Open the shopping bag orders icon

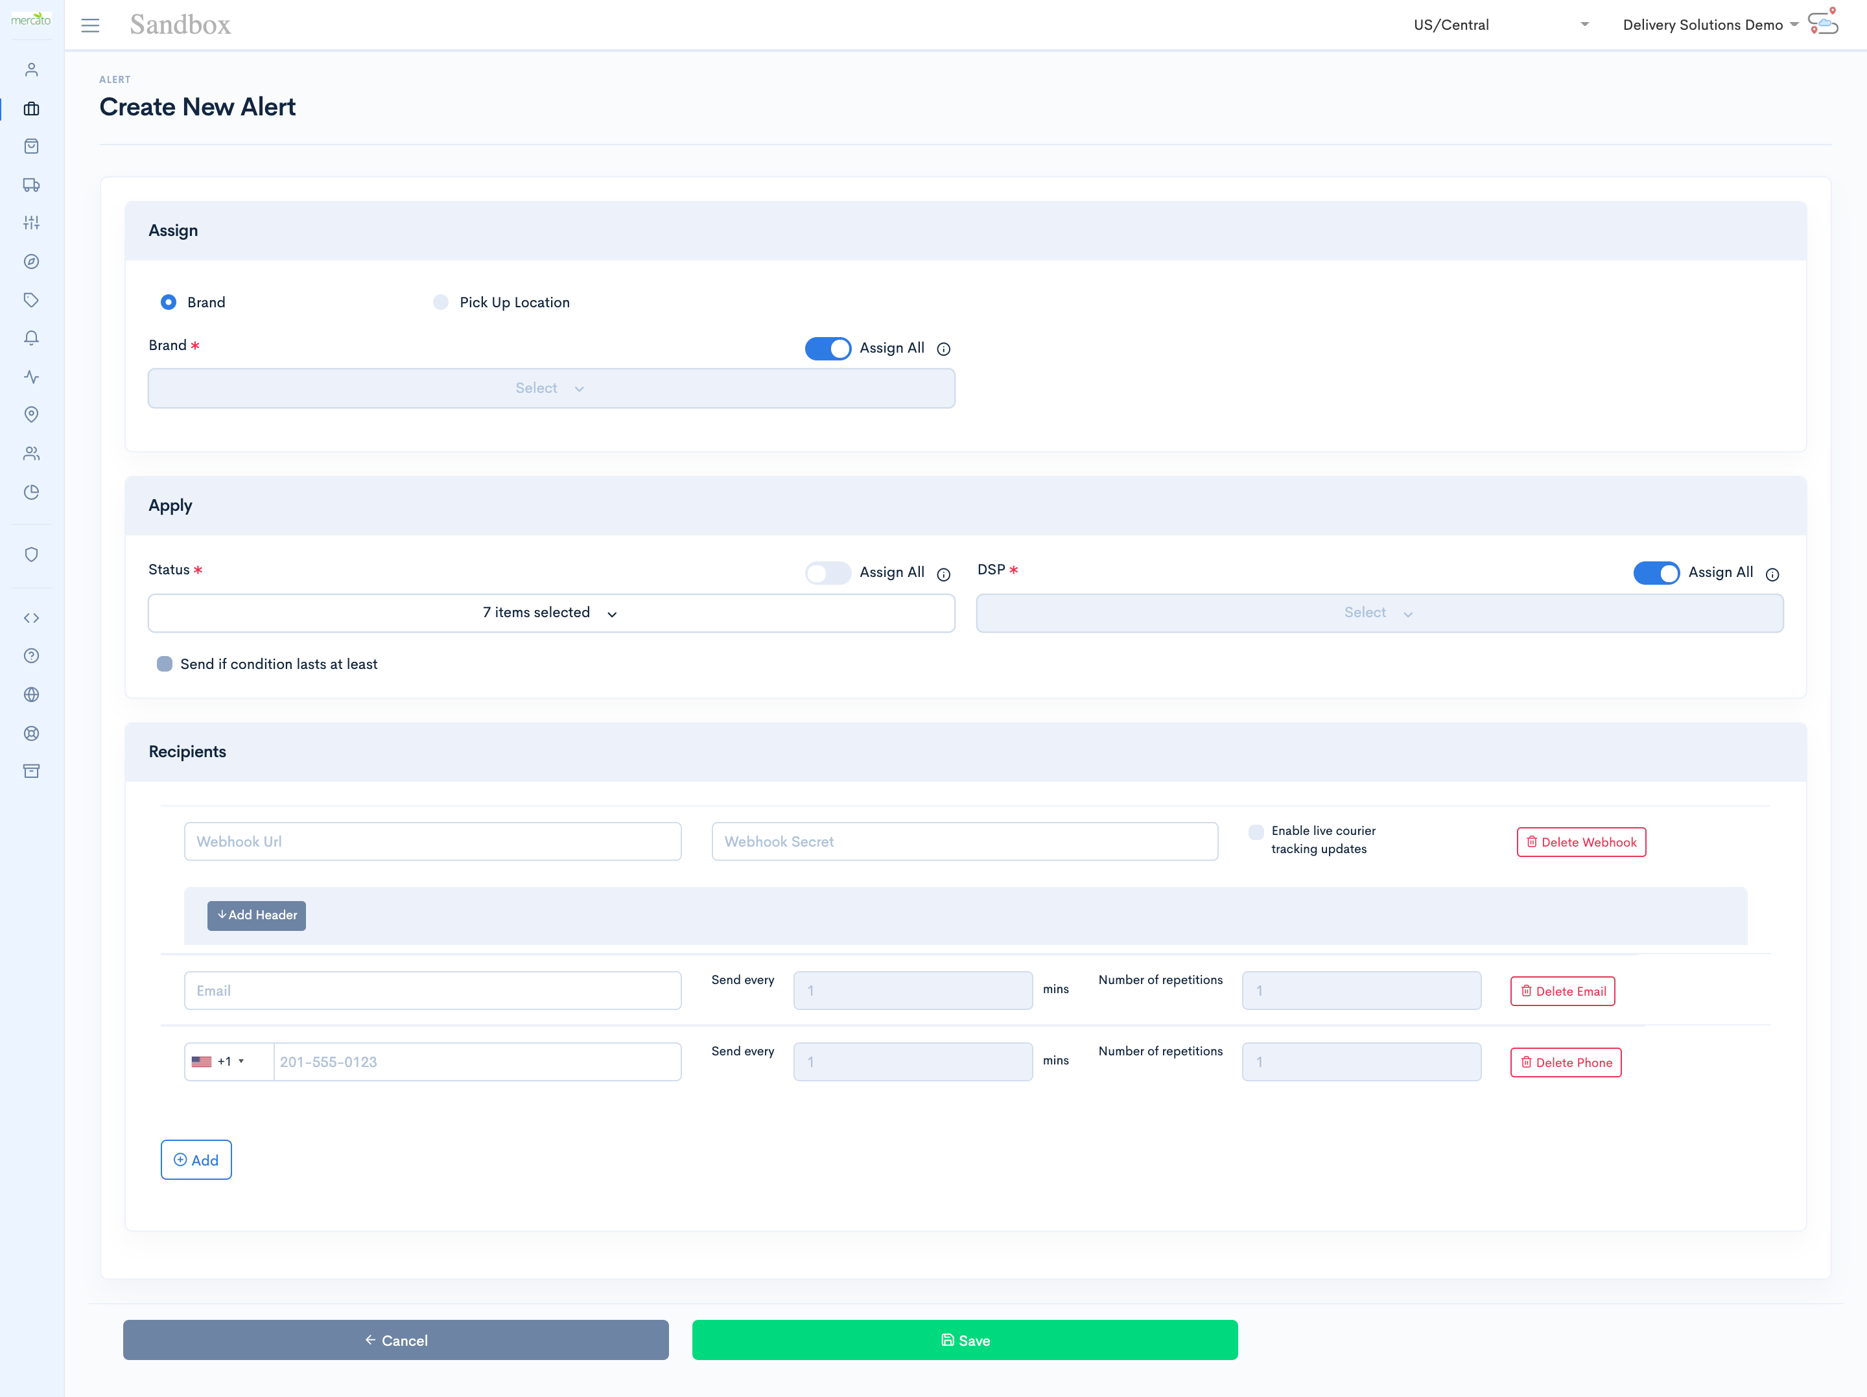31,147
